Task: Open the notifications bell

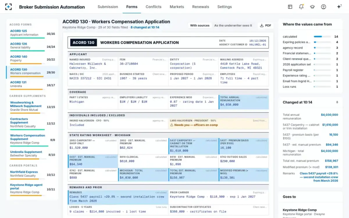Action: point(301,7)
